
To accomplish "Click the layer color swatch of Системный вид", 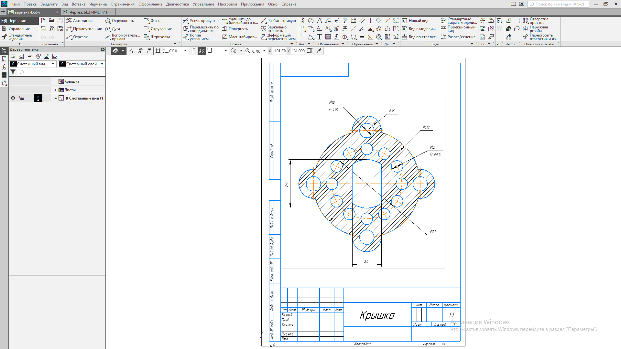I will pos(38,98).
